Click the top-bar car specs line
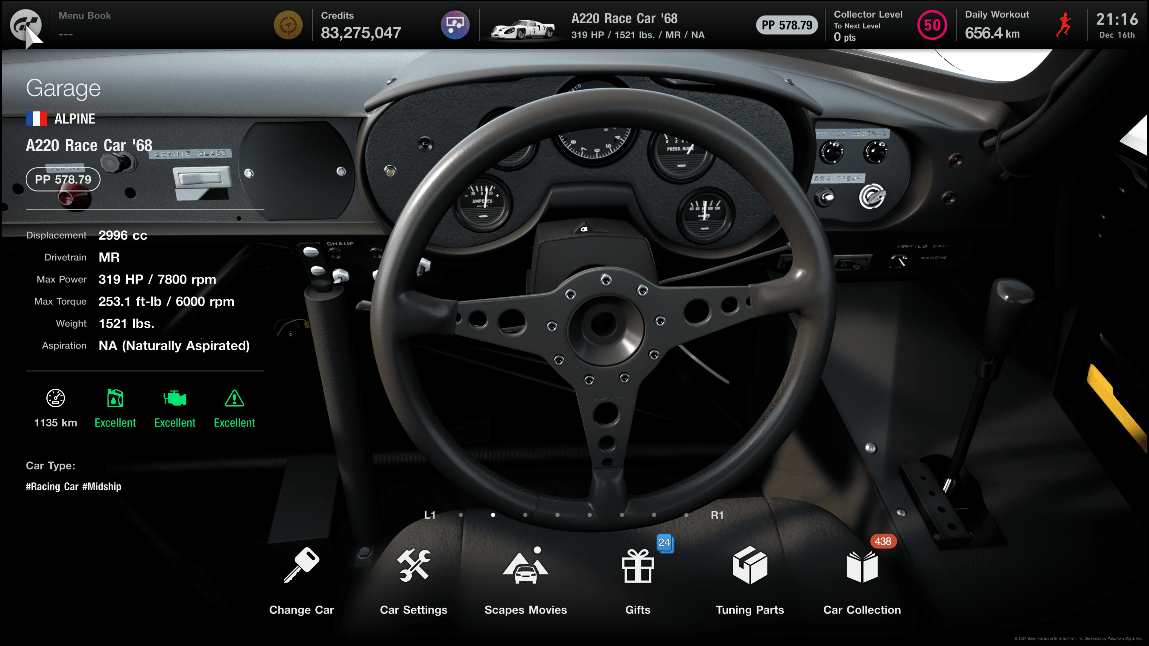 (638, 35)
